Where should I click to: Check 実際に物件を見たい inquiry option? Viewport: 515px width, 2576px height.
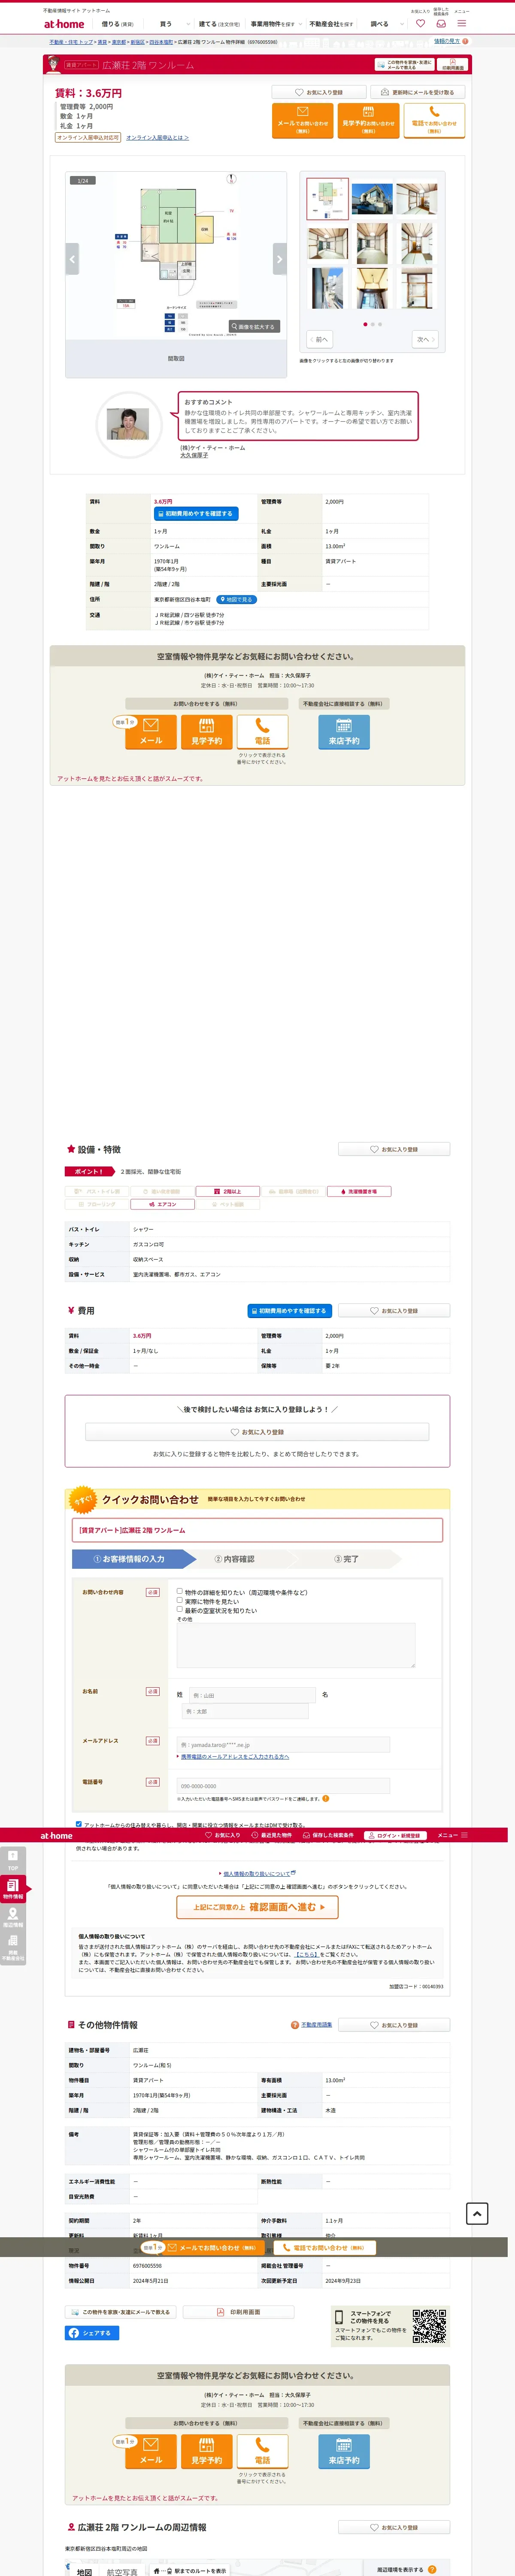click(180, 1600)
